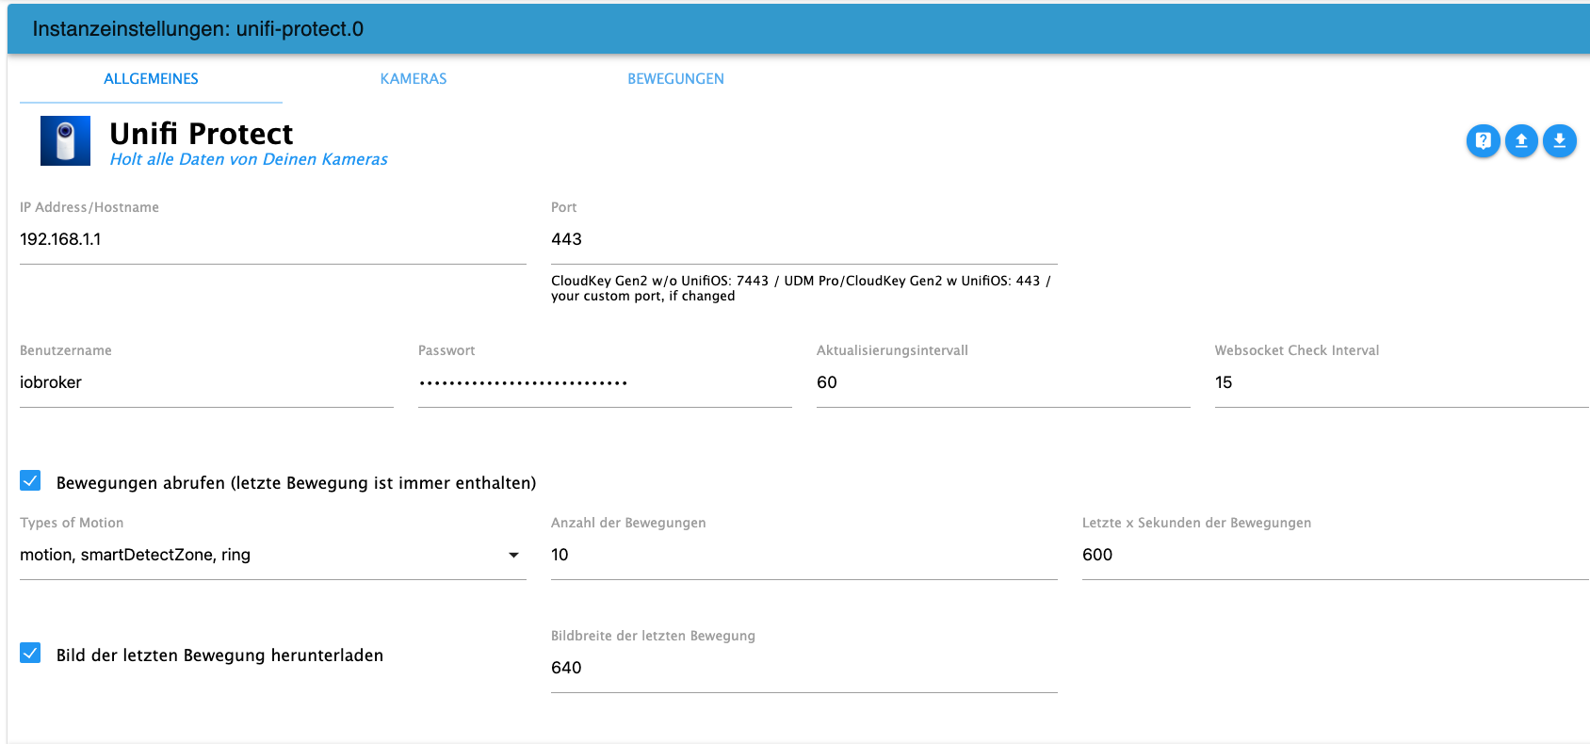Screen dimensions: 1590x744
Task: Switch to the Allgemeines tab
Action: pyautogui.click(x=151, y=79)
